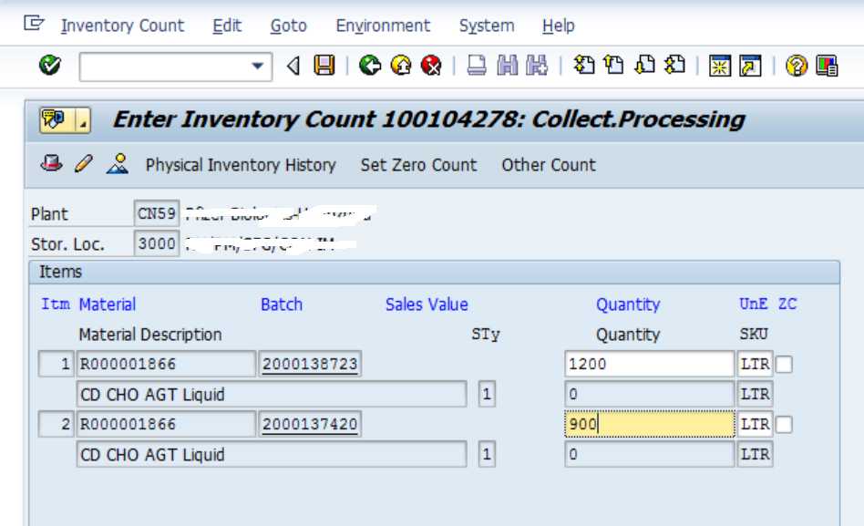The height and width of the screenshot is (526, 864).
Task: Click material R000001866 in item 2
Action: 166,424
